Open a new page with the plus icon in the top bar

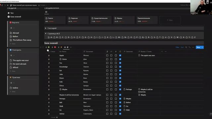pos(8,5)
